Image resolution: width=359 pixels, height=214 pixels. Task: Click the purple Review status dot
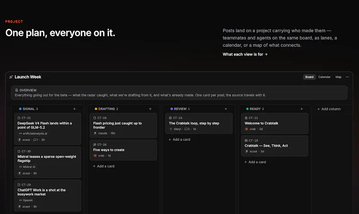coord(171,109)
